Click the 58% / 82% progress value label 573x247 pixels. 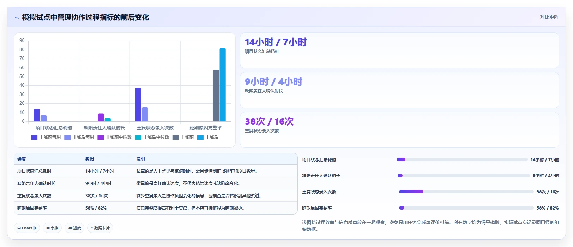(x=548, y=208)
